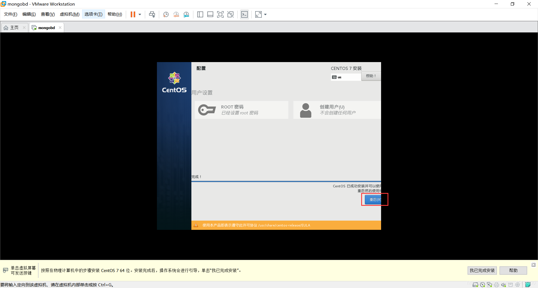This screenshot has height=288, width=538.
Task: Click the 帮助! button in installer
Action: (371, 76)
